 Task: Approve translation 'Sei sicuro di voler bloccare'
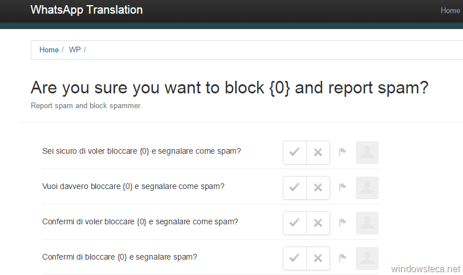pos(295,153)
